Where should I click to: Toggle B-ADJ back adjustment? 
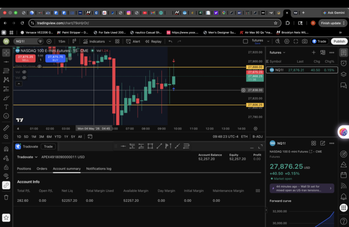pos(257,137)
